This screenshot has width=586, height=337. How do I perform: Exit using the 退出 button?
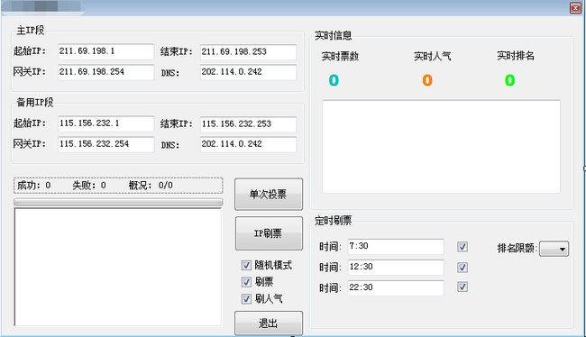269,323
